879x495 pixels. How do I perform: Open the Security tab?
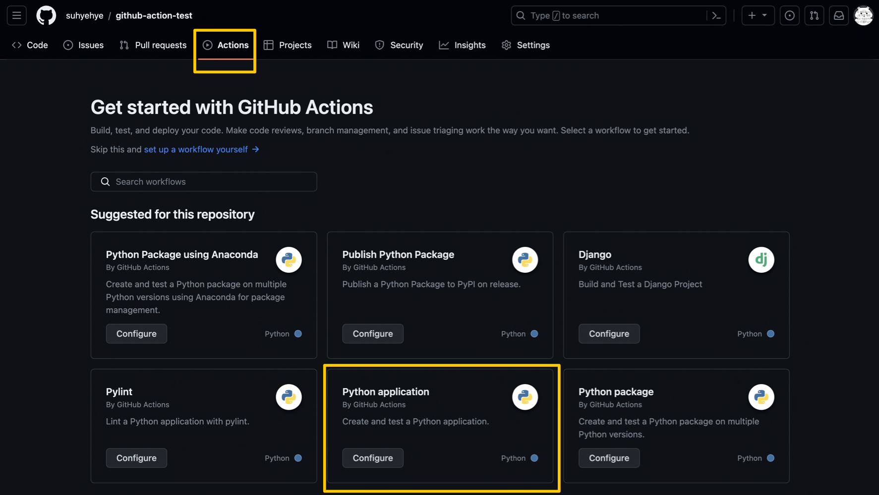click(x=399, y=45)
